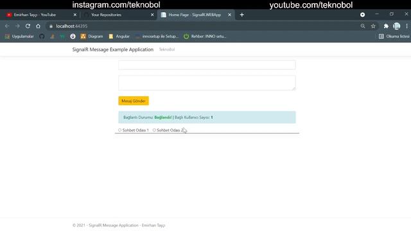Select the Home Page SignalR.WEBApp tab
411x231 pixels.
pyautogui.click(x=195, y=15)
